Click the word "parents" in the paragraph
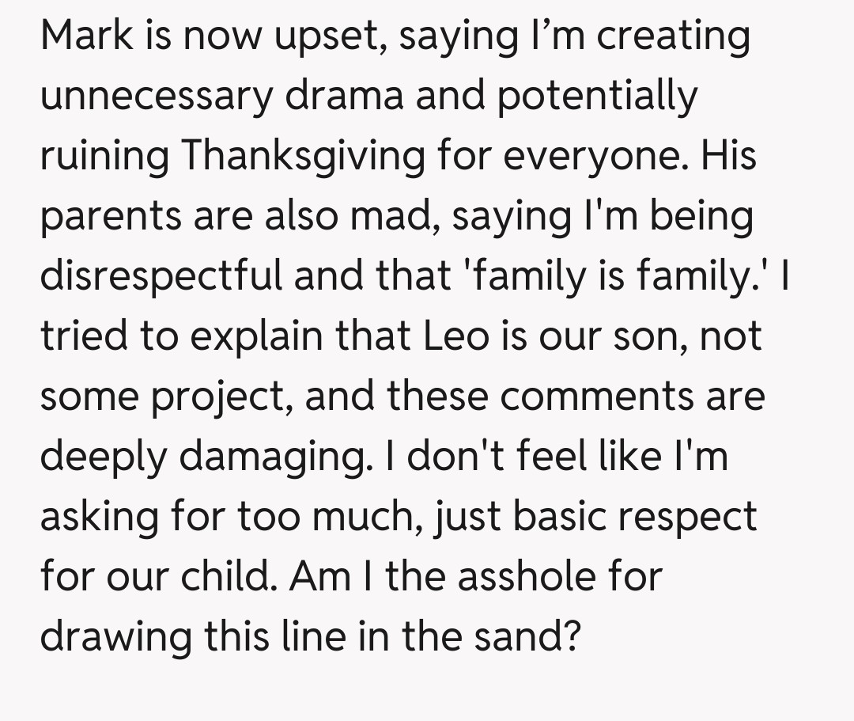 (105, 217)
